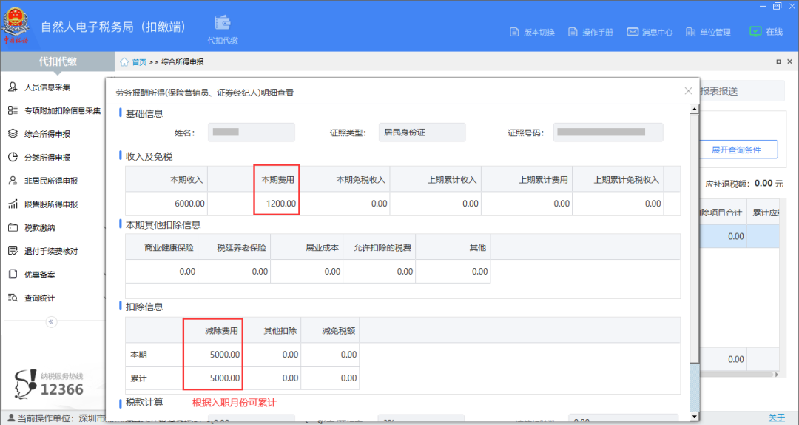Click the 上期累计收入 column header
Screen dimensions: 799x425
click(452, 180)
